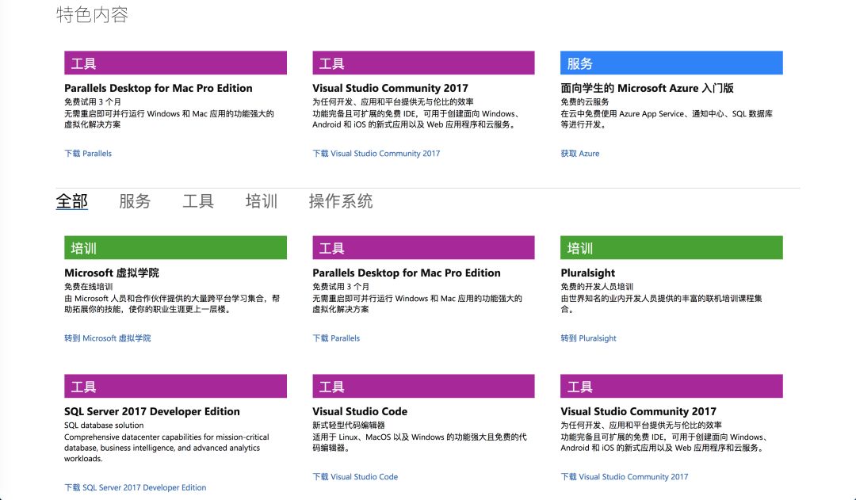This screenshot has width=856, height=500.
Task: Click the Microsoft 虚拟学院 card title
Action: 112,273
